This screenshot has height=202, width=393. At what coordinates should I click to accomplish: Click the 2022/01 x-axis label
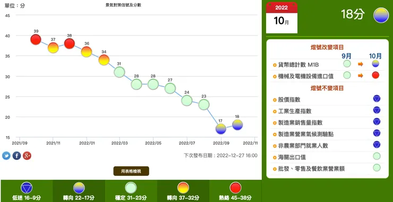pyautogui.click(x=87, y=143)
